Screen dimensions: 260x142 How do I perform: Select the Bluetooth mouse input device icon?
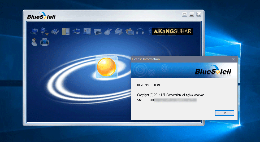click(x=108, y=31)
